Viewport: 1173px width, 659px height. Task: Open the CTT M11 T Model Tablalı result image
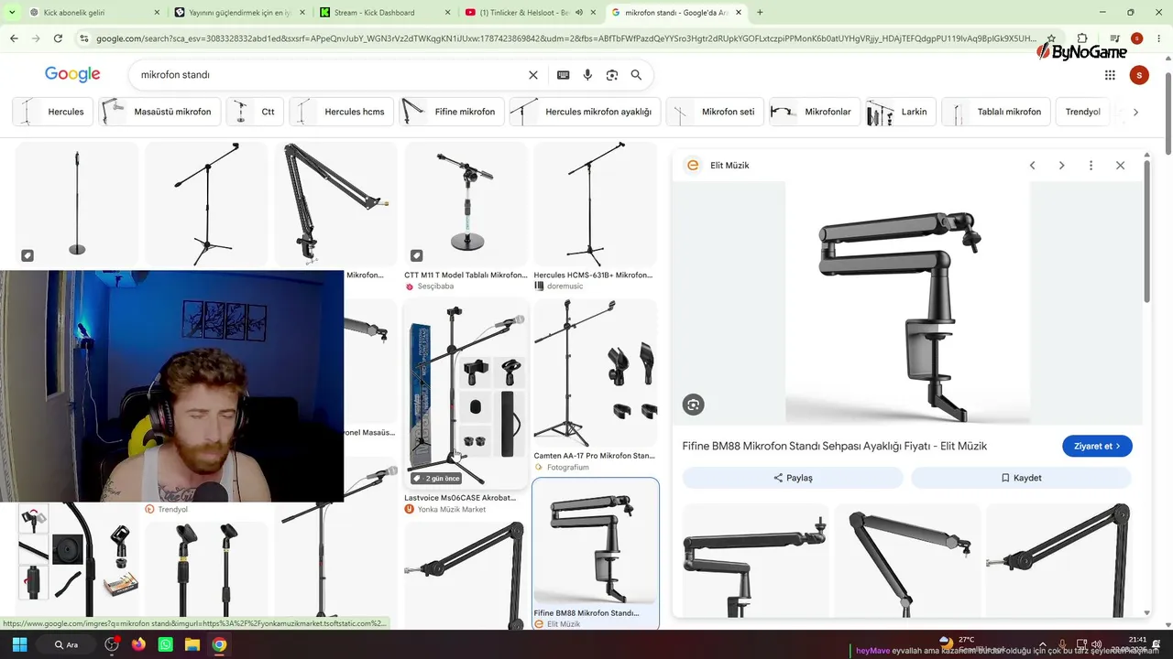pyautogui.click(x=466, y=203)
